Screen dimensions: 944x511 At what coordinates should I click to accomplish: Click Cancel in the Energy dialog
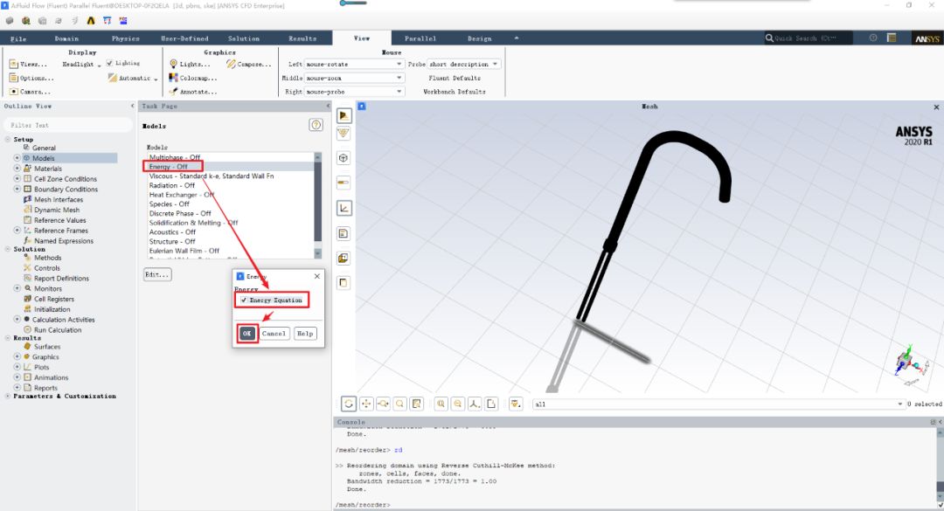(274, 334)
